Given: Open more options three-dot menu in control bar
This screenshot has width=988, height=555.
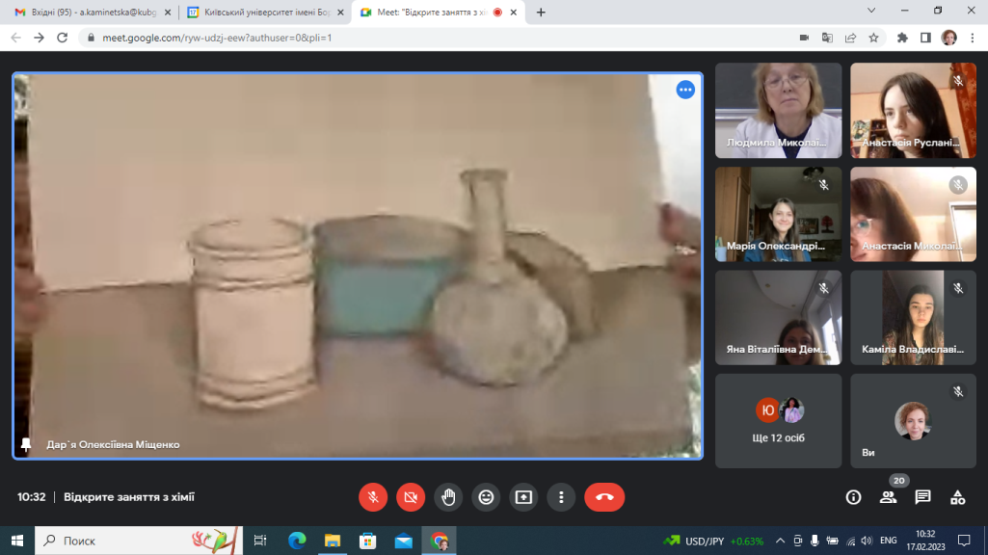Looking at the screenshot, I should [x=561, y=497].
